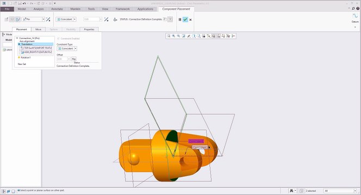Open Constraint Type dropdown in Placement panel
Screen dimensions: 361x195
coord(76,49)
